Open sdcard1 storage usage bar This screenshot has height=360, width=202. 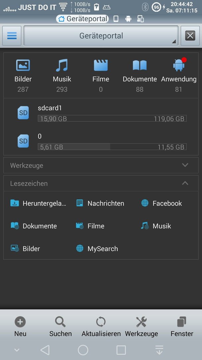click(112, 118)
